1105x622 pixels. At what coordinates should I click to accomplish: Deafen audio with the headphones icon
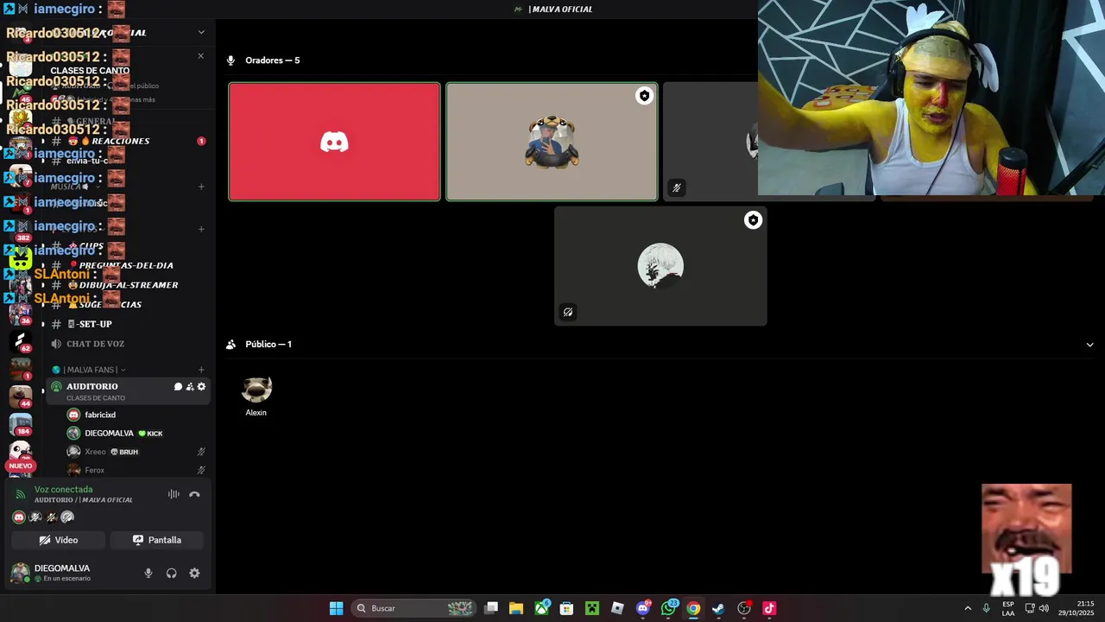pos(171,573)
